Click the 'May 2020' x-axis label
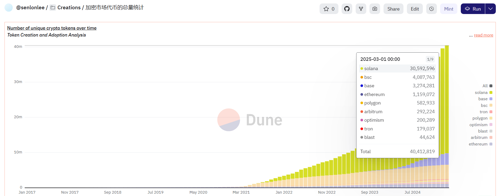The height and width of the screenshot is (196, 499). [198, 192]
